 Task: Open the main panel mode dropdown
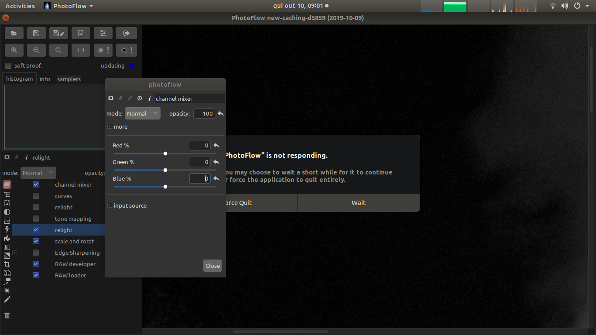pos(38,173)
